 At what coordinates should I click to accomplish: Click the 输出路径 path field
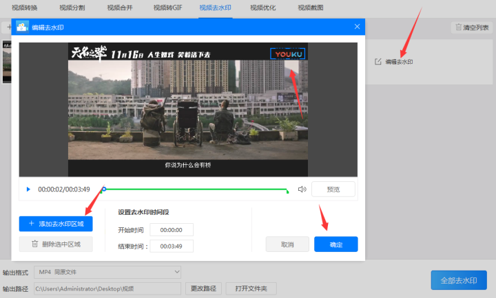click(107, 288)
